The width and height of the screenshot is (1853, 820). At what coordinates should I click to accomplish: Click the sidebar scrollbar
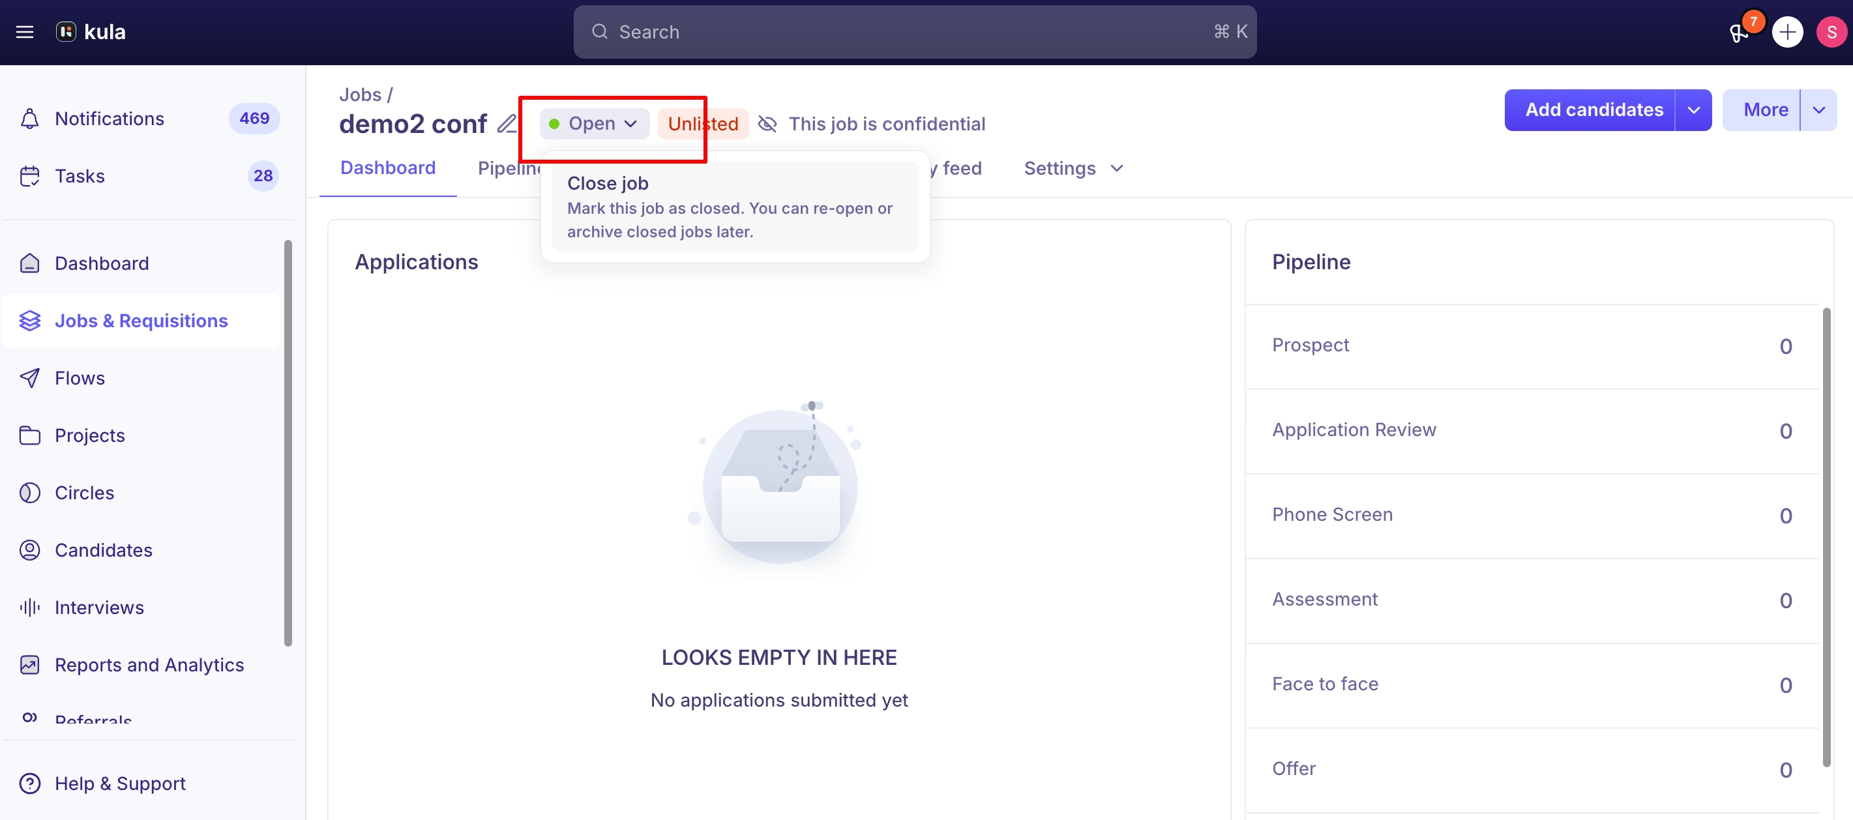coord(288,443)
